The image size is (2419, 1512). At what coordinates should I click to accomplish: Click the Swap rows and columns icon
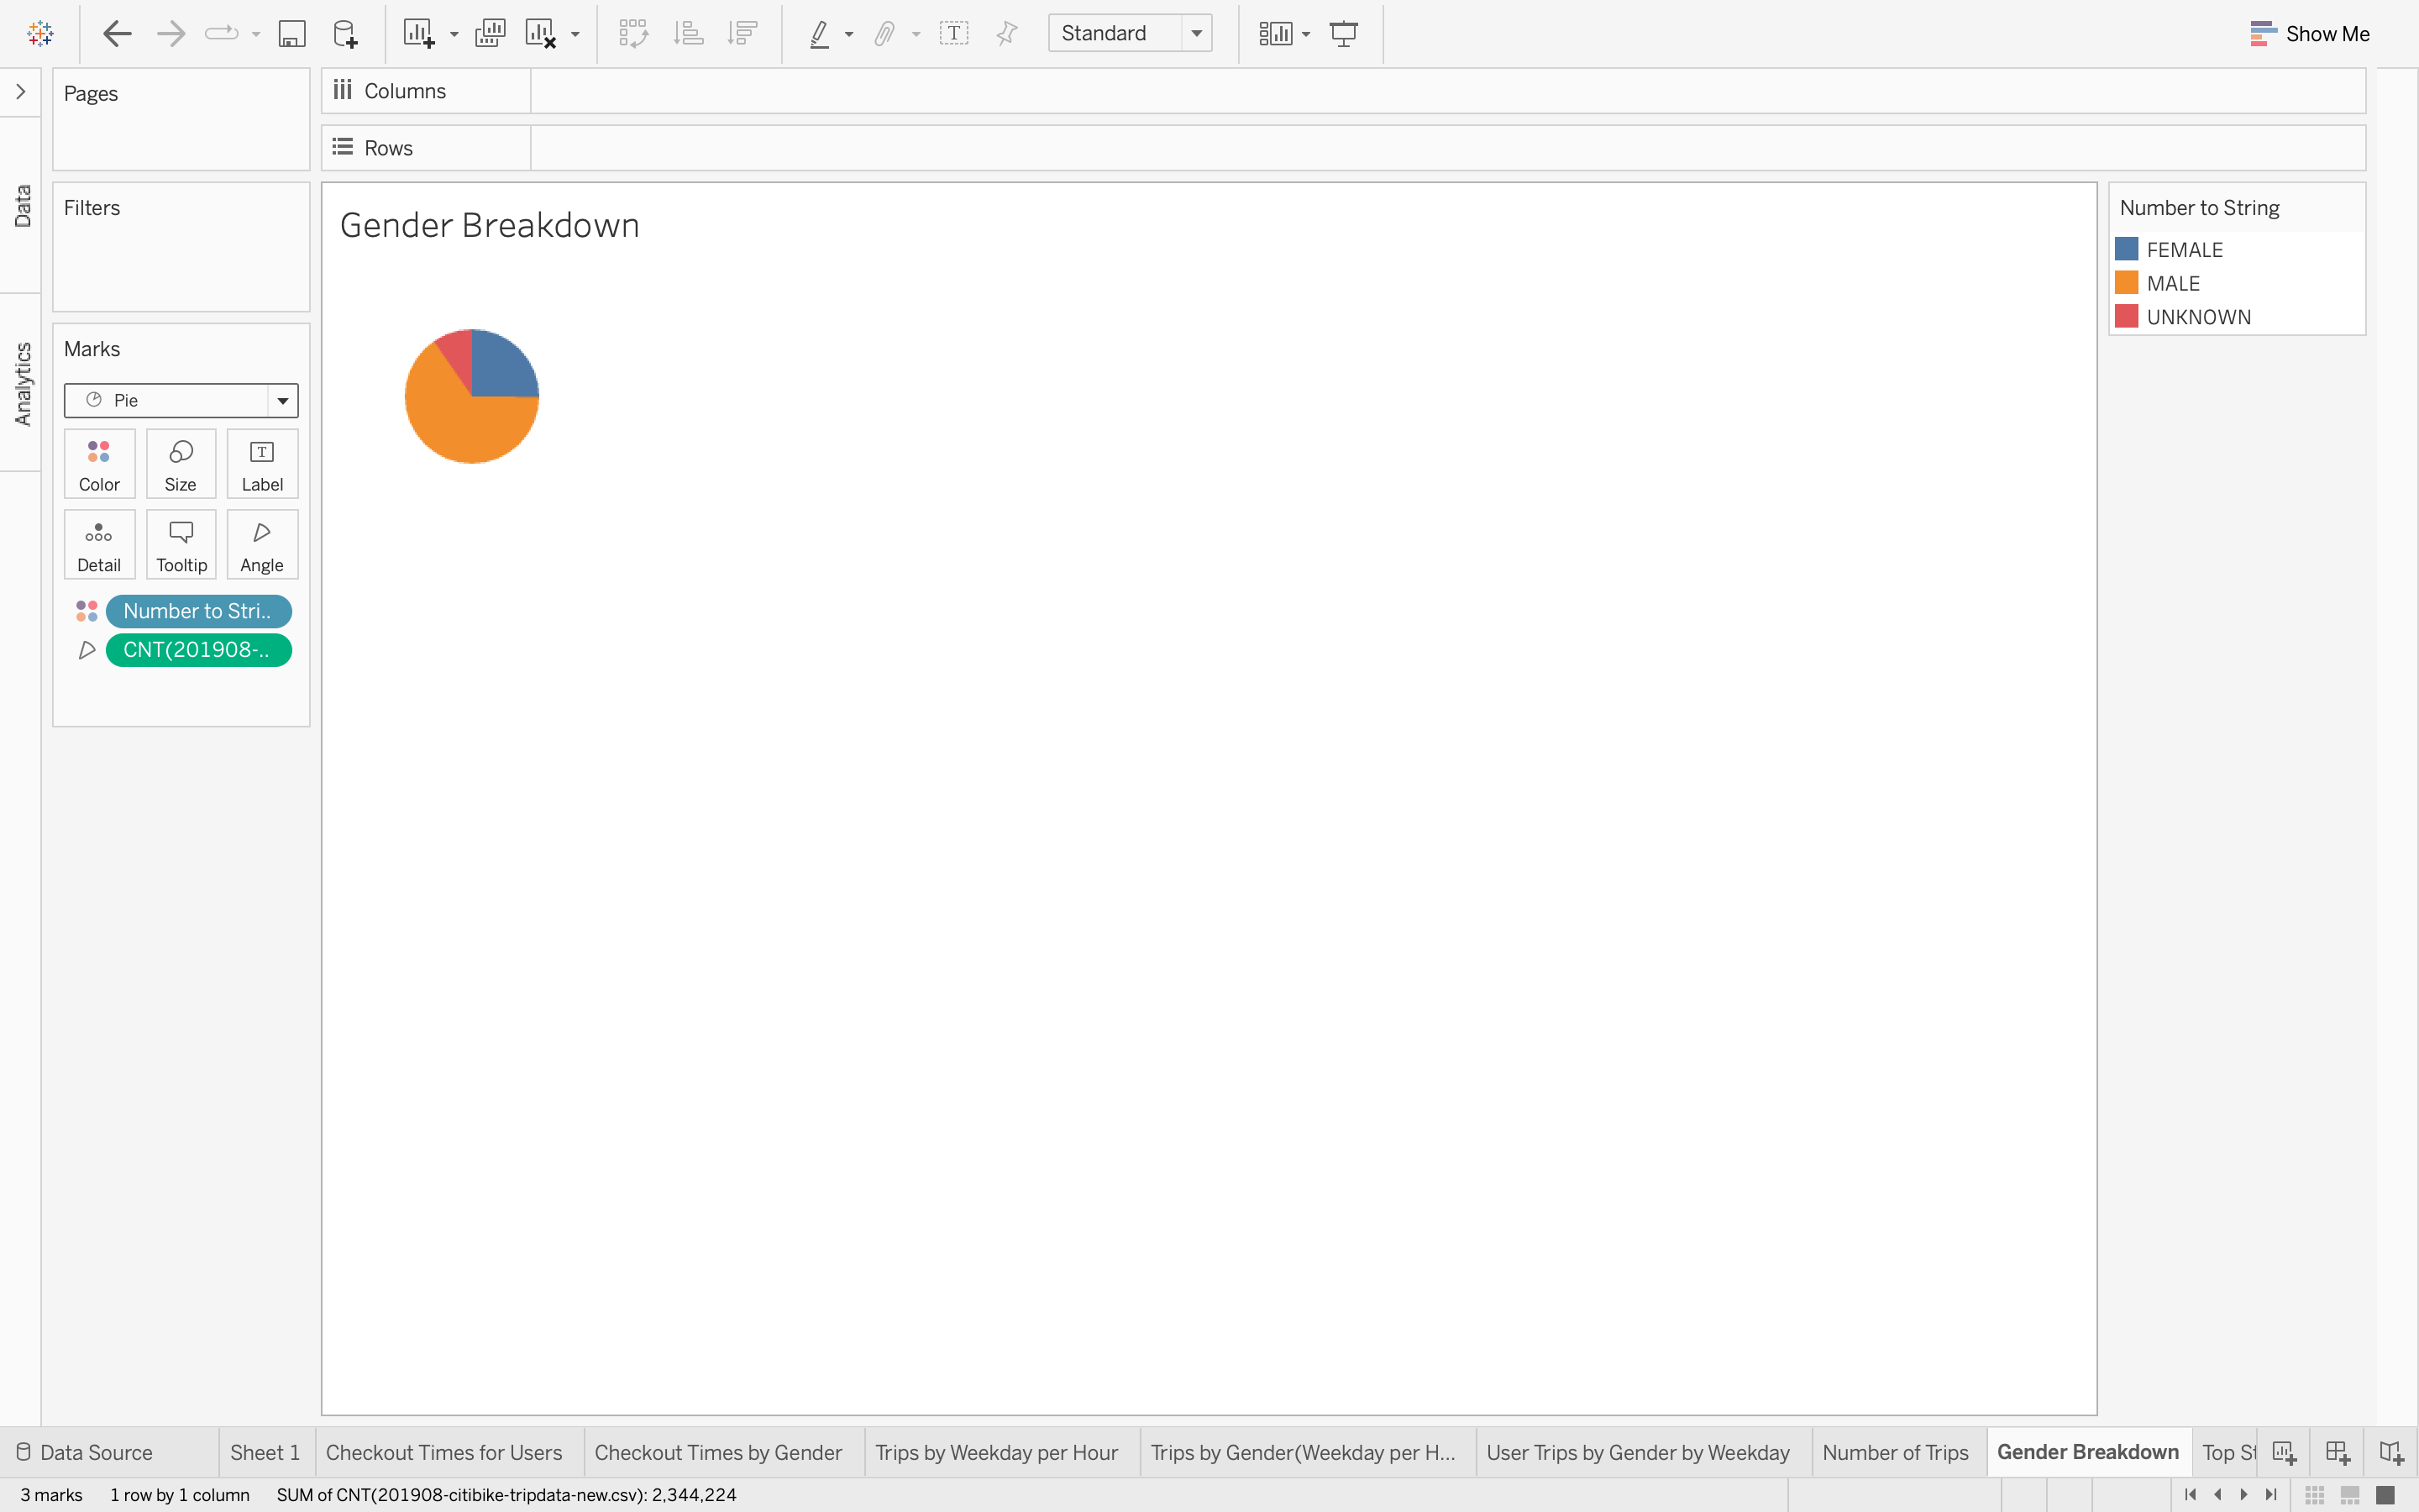point(634,34)
